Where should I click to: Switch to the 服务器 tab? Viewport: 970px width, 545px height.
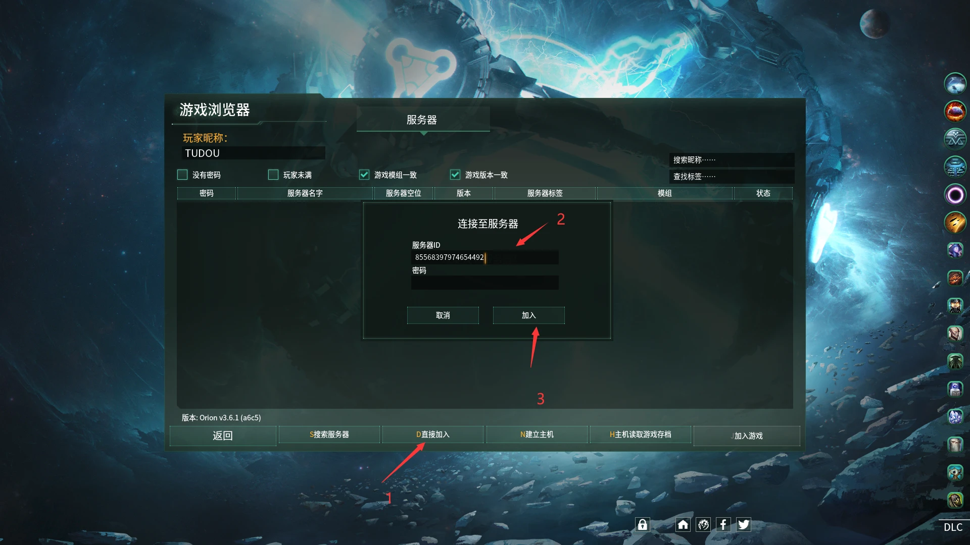coord(423,120)
